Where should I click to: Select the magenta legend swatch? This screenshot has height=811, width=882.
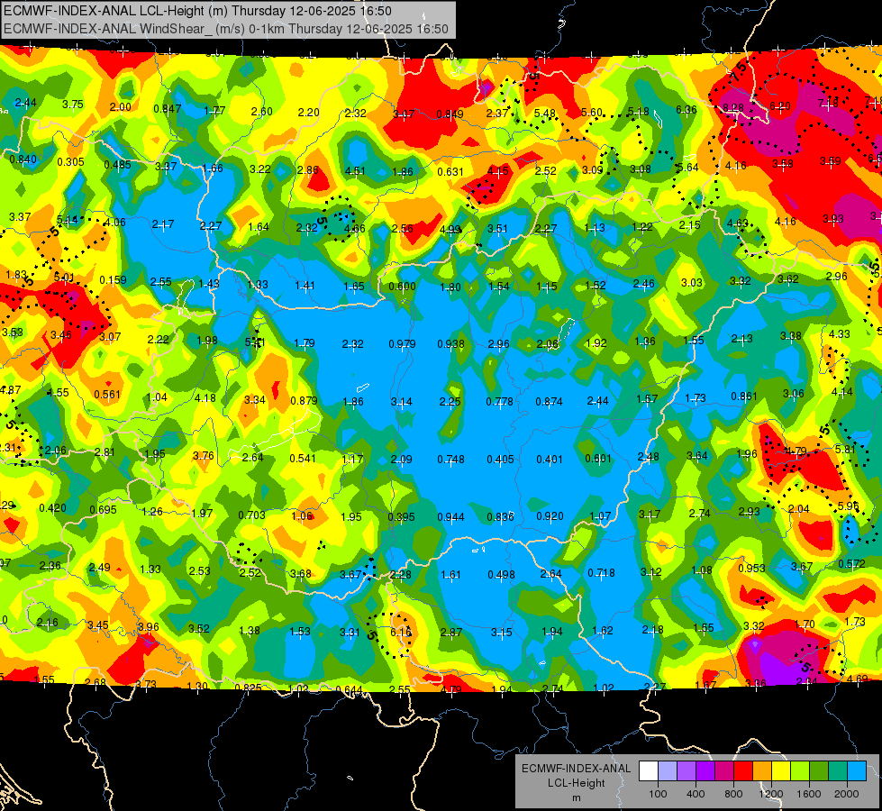tap(724, 770)
